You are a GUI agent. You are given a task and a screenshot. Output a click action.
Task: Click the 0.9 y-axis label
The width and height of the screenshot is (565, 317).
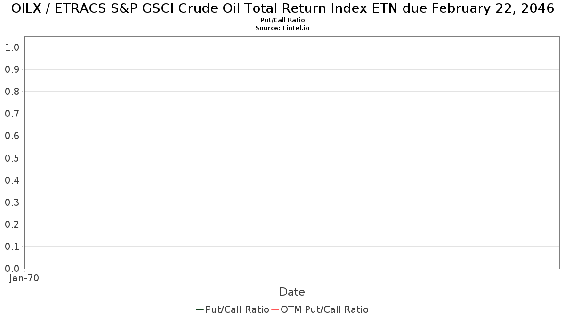[x=12, y=69]
